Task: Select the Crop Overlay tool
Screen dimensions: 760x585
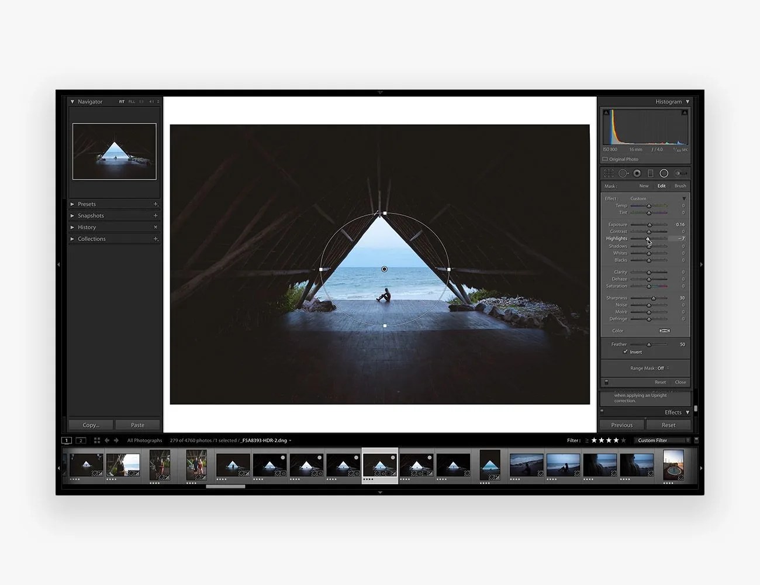Action: click(609, 173)
